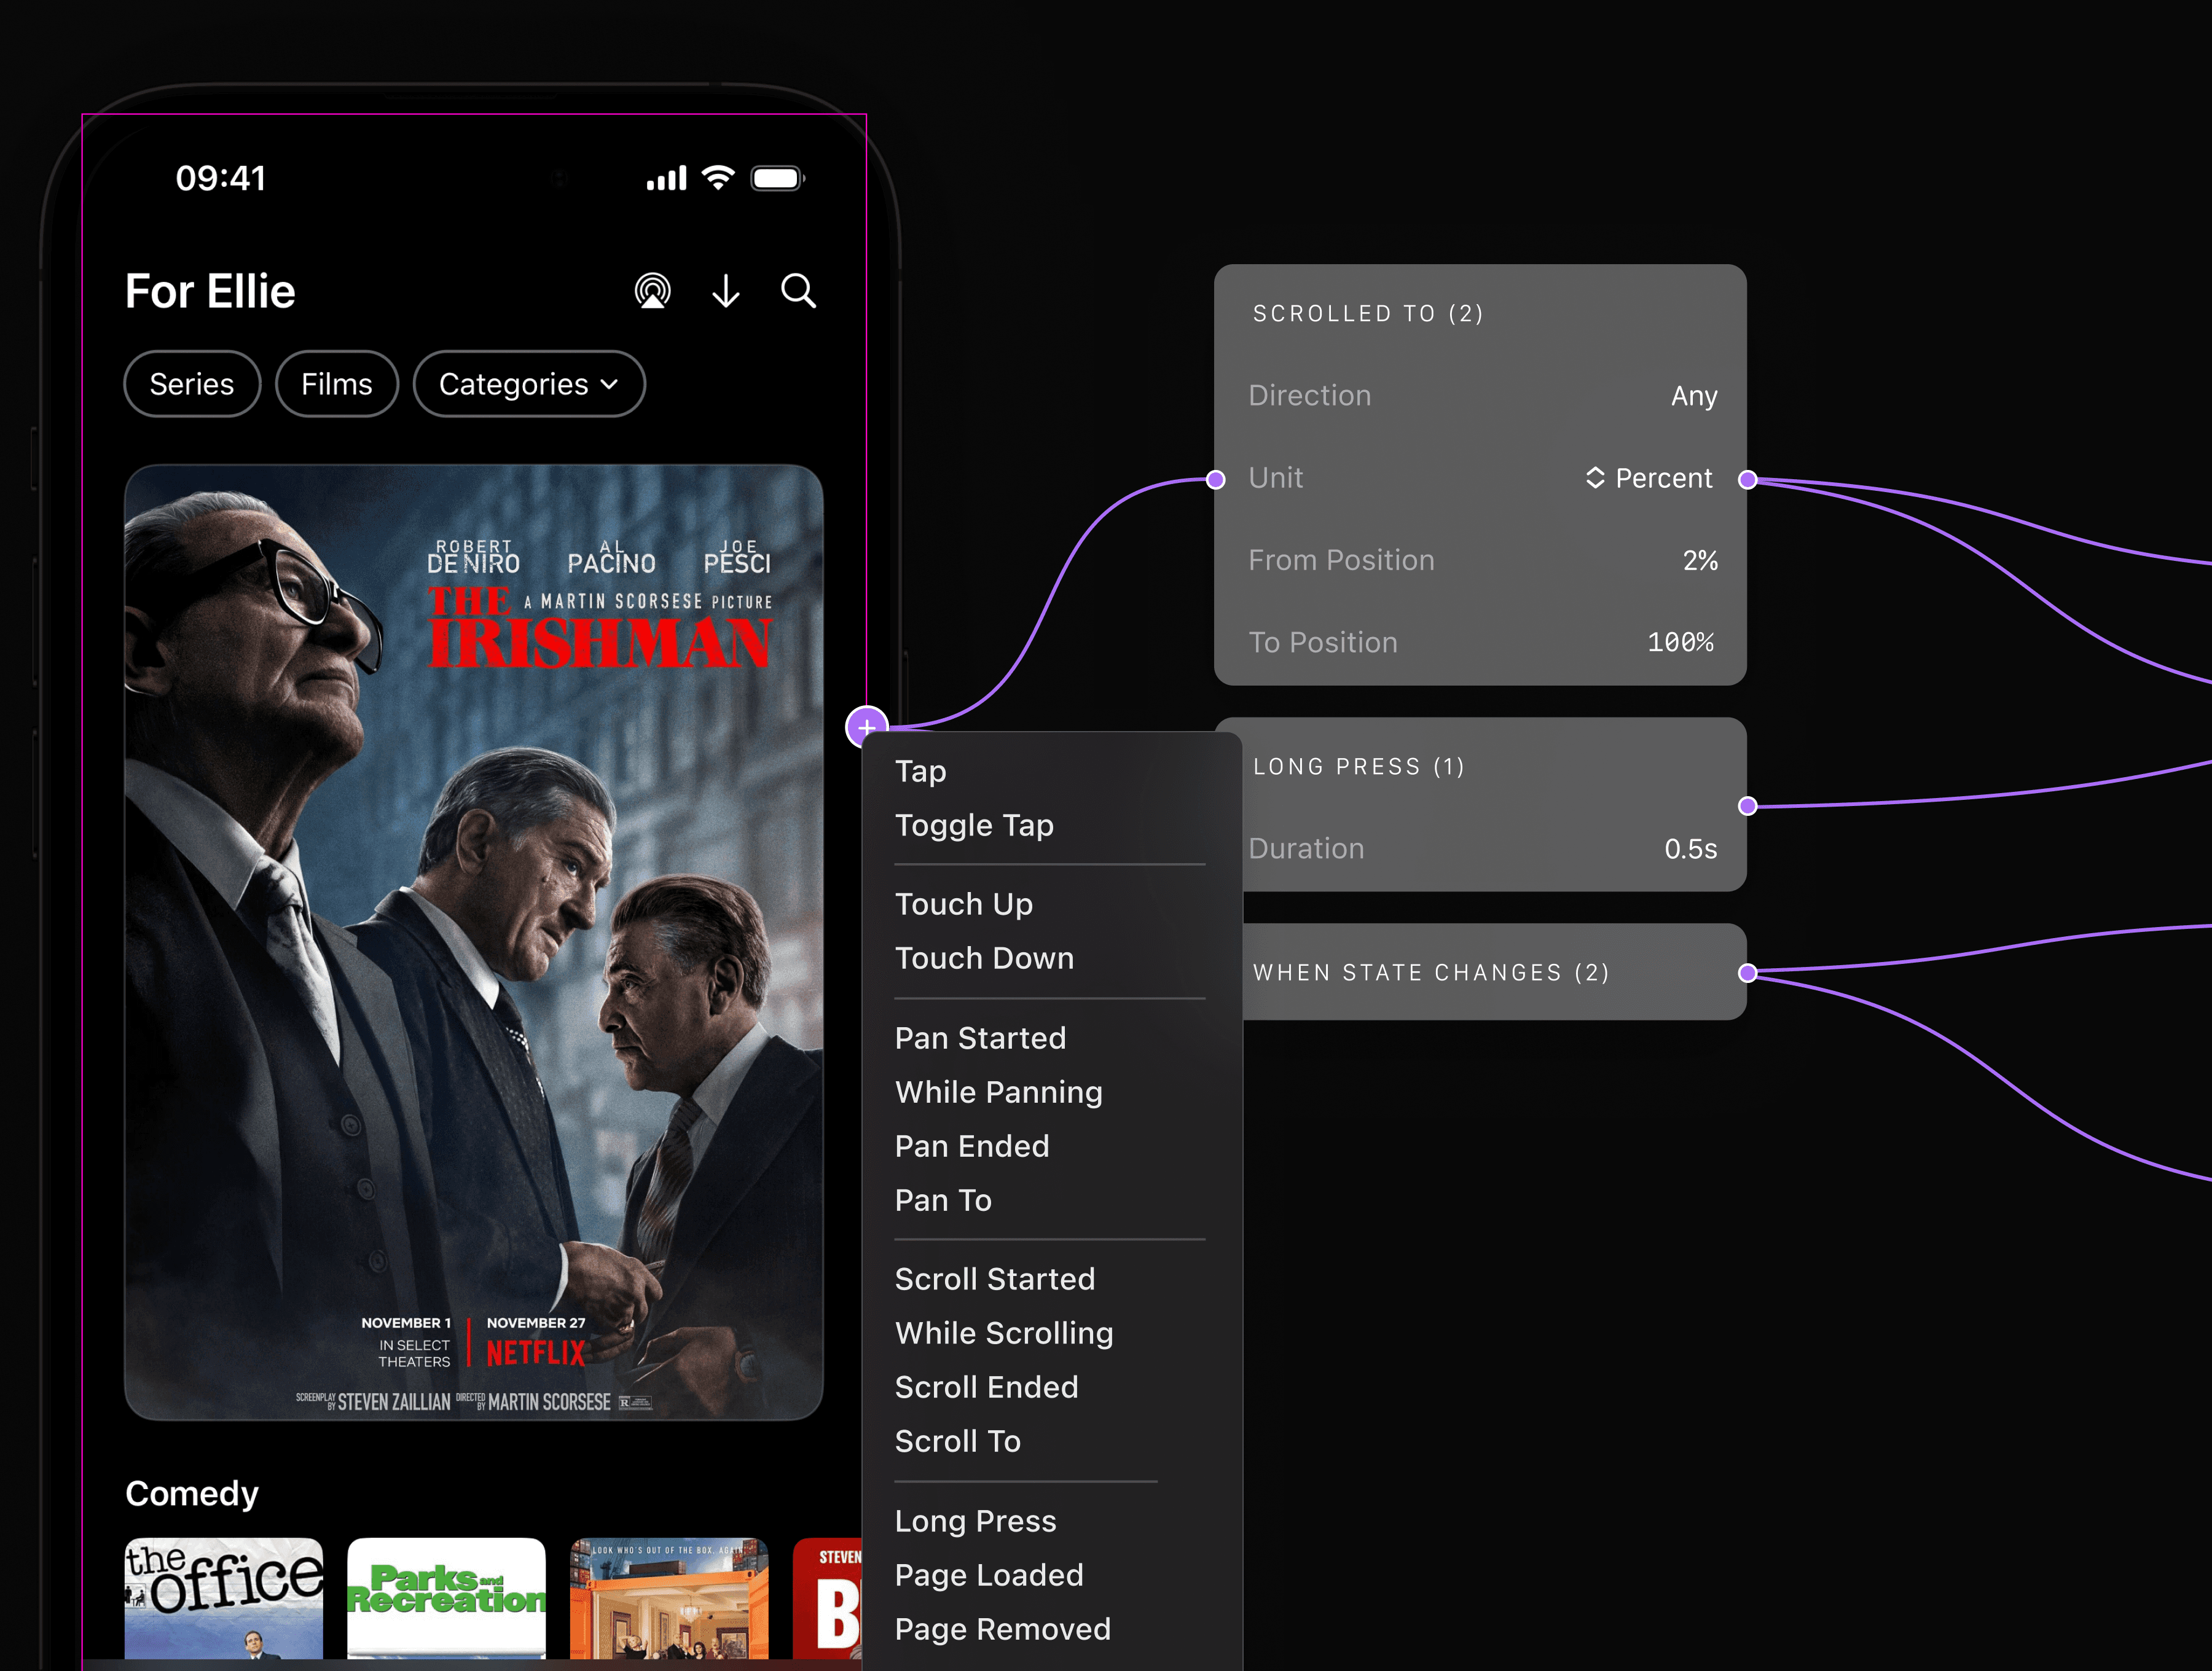
Task: Click the AirPlay cast icon
Action: click(653, 291)
